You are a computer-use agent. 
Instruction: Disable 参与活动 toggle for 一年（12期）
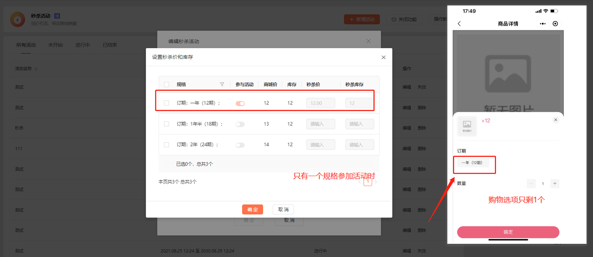(x=240, y=103)
